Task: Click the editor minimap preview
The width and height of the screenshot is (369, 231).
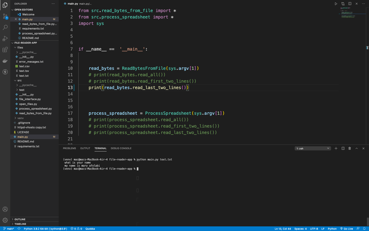Action: 352,13
